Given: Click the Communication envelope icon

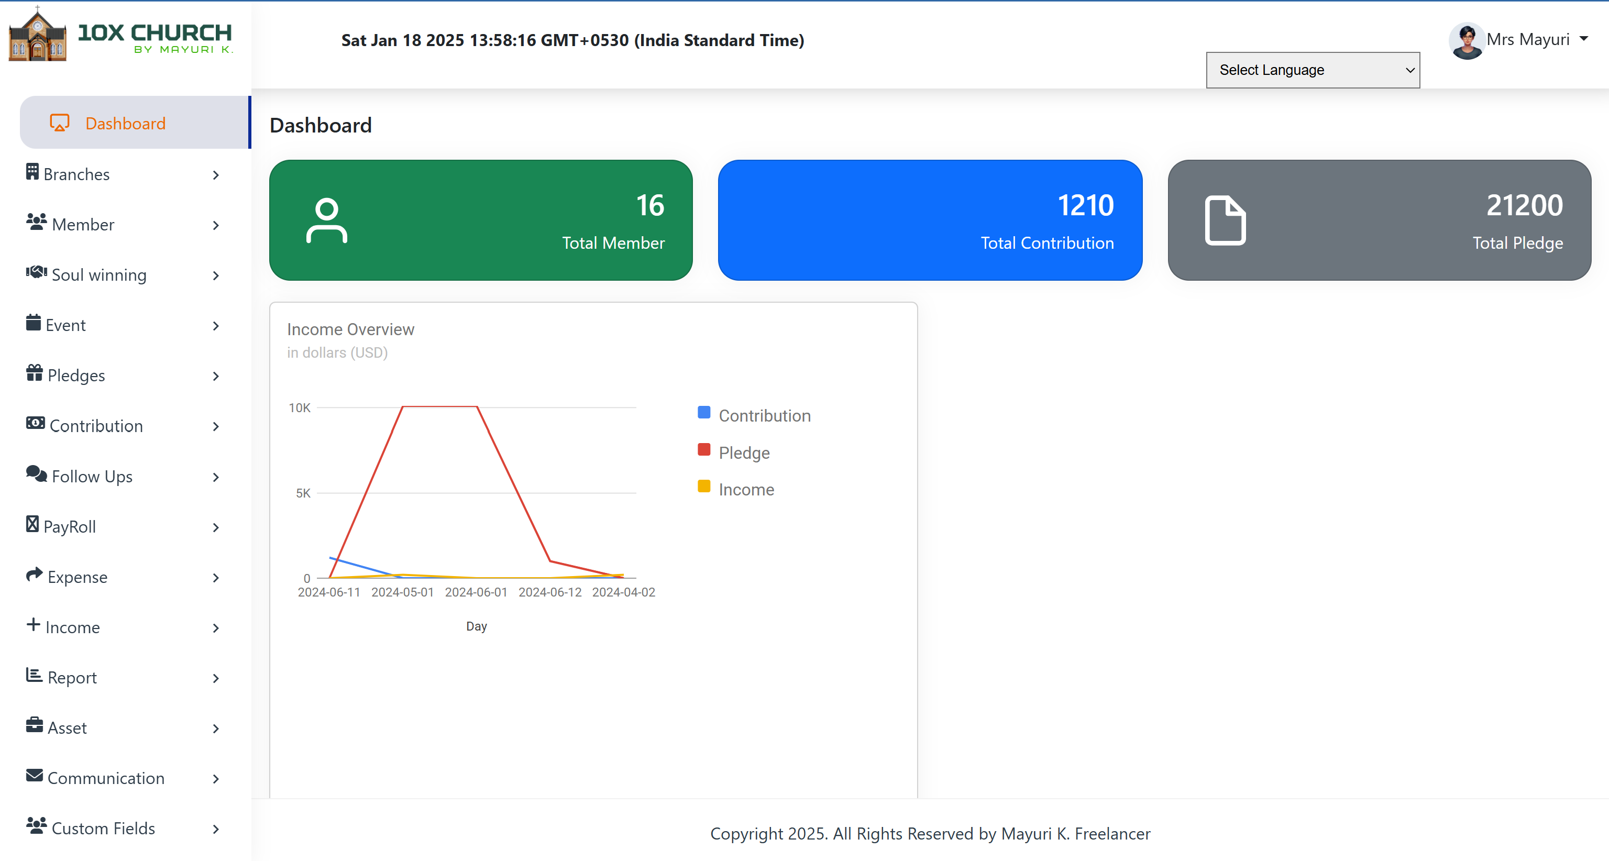Looking at the screenshot, I should 35,776.
